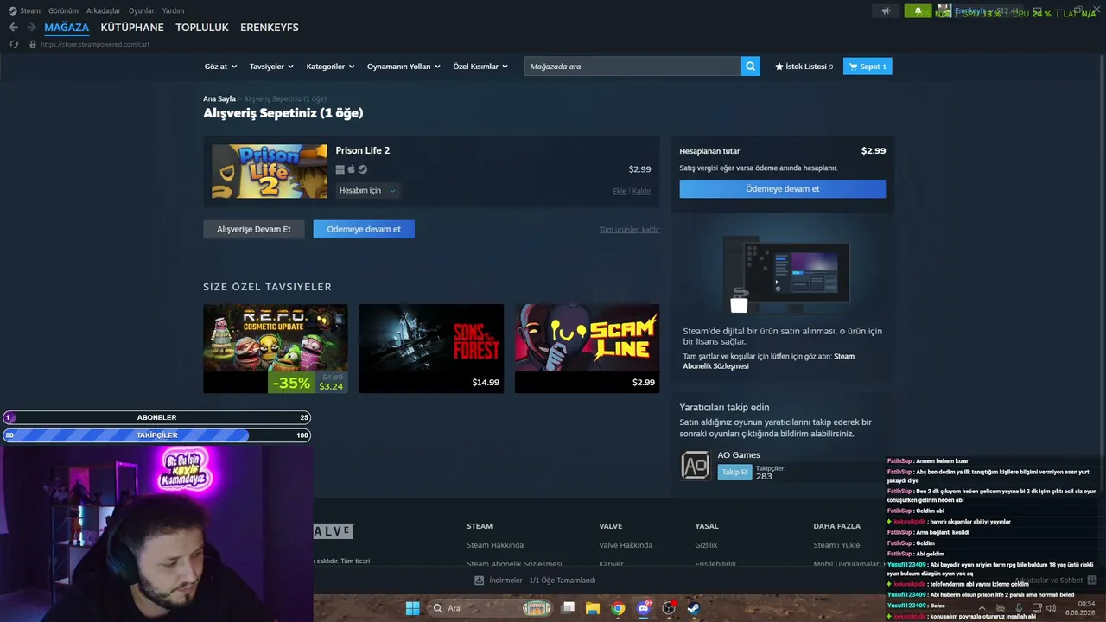The width and height of the screenshot is (1106, 622).
Task: Click the AO Games developer name
Action: point(739,455)
